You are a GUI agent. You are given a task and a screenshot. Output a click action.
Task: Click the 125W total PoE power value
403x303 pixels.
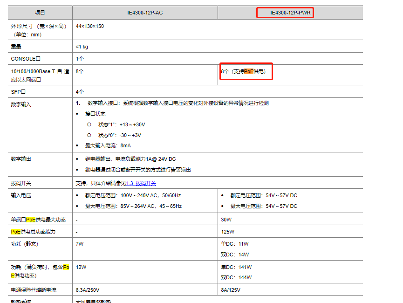pos(227,232)
